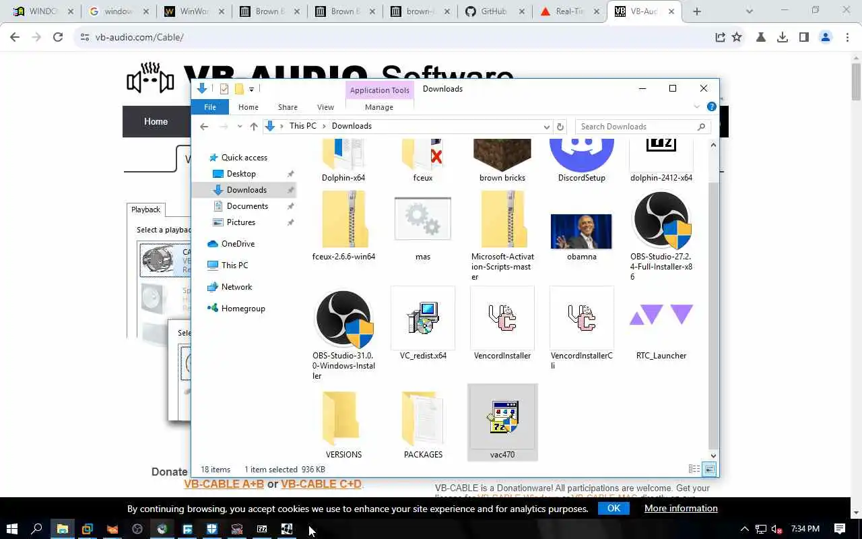Screen dimensions: 862x539
Task: Select the DiscordSetup file
Action: (x=582, y=161)
